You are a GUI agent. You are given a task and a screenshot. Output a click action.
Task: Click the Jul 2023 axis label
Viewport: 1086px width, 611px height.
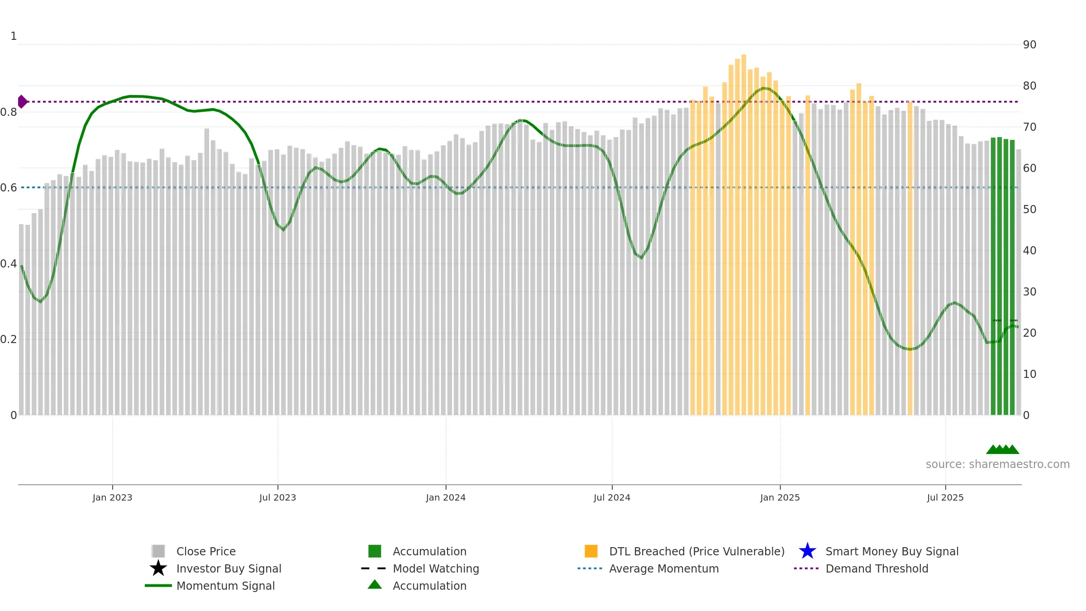[x=277, y=497]
